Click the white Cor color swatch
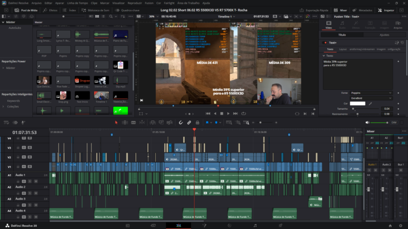Screen dimensions: 408x229 point(358,103)
